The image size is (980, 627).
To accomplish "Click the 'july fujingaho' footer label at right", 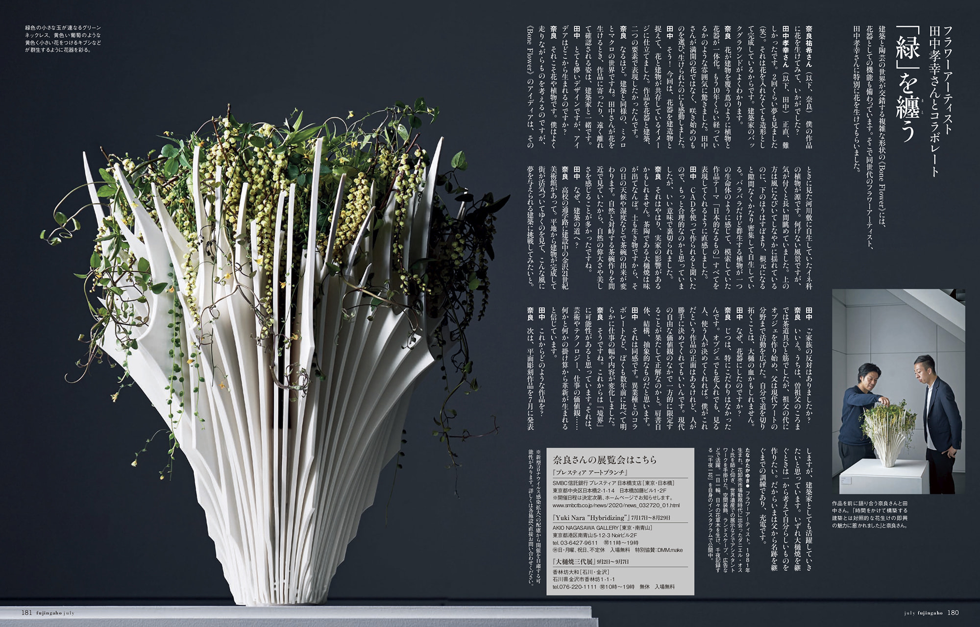I will click(924, 613).
